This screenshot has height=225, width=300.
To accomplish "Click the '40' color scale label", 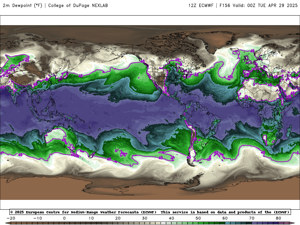I will point(171,218).
